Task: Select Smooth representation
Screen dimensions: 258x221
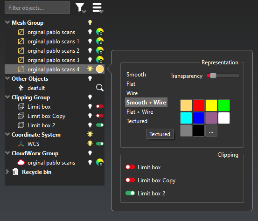Action: click(136, 75)
